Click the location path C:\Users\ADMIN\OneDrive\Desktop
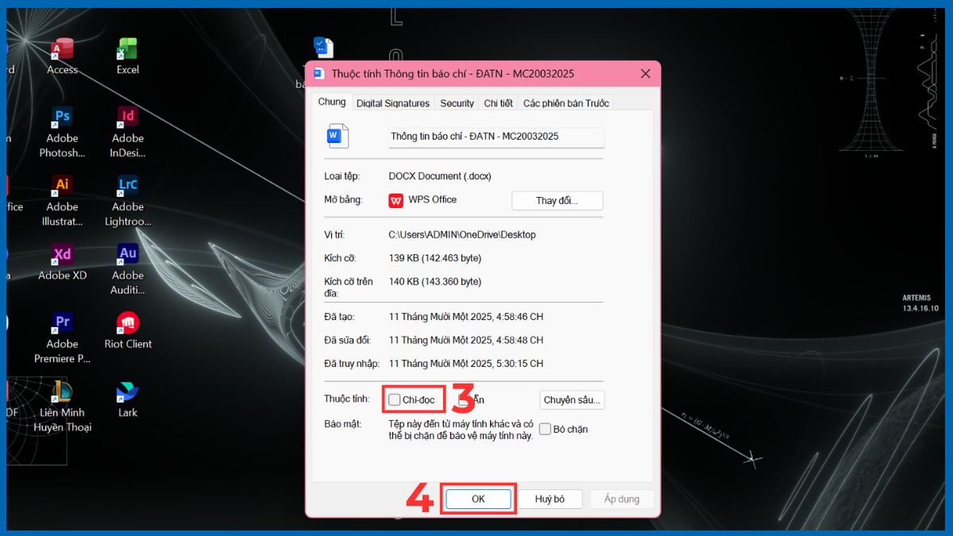 click(462, 235)
